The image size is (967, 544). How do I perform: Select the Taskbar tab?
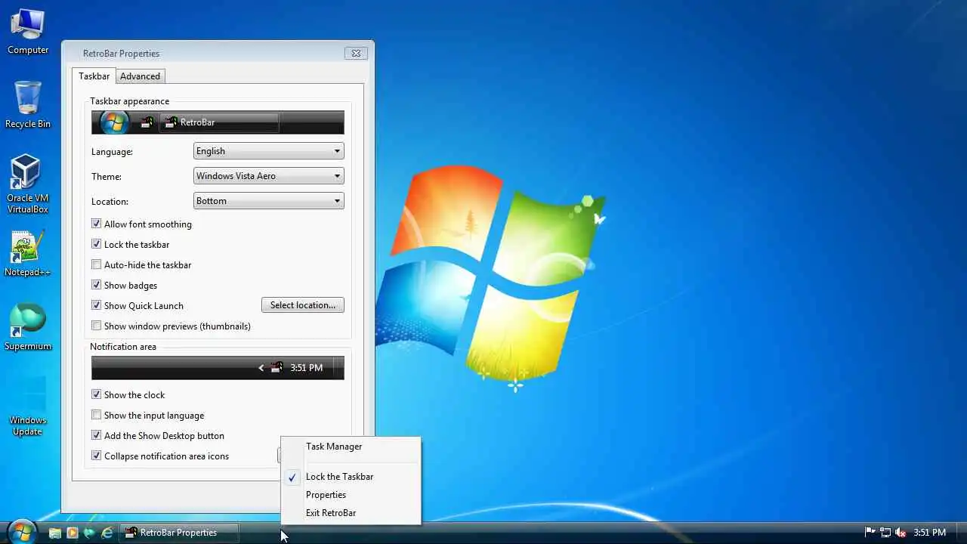pyautogui.click(x=94, y=76)
